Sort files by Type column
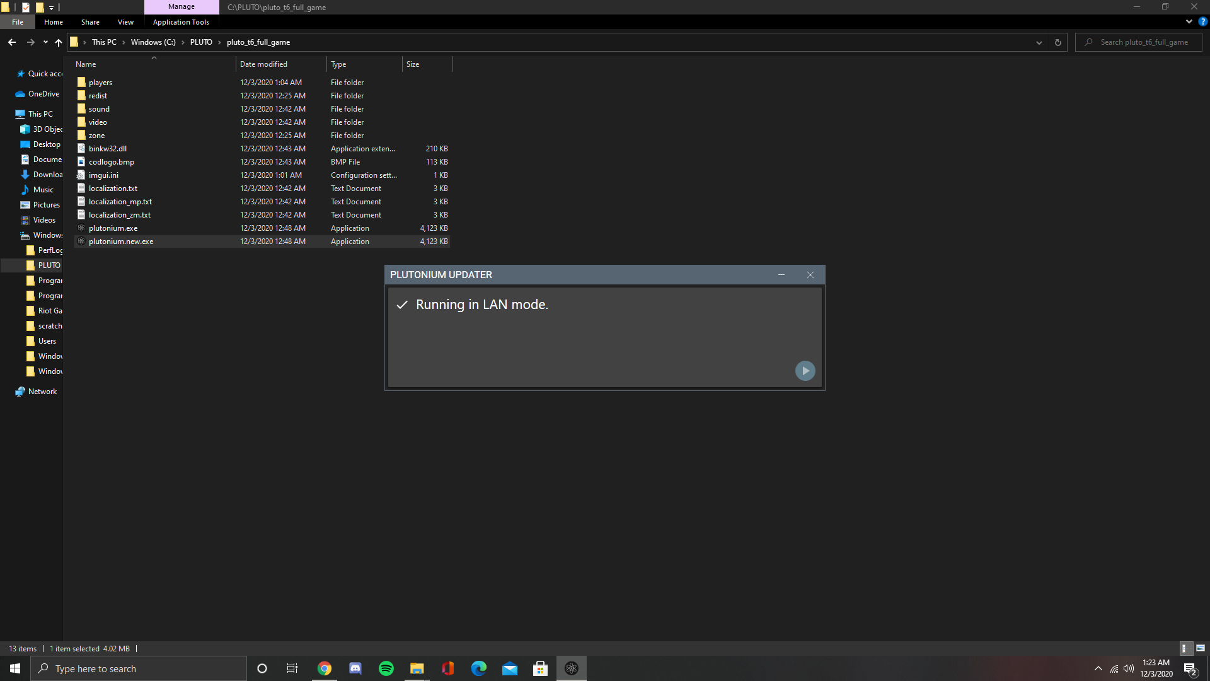Viewport: 1210px width, 681px height. click(x=364, y=64)
